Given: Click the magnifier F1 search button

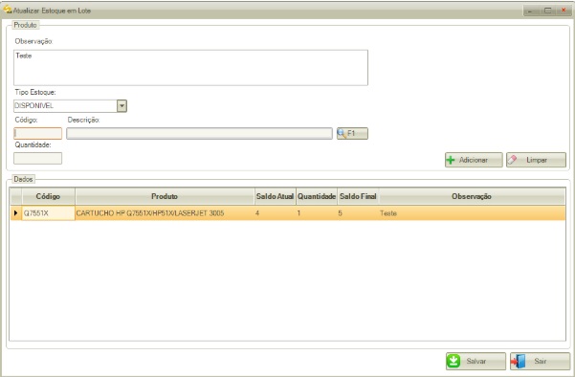Looking at the screenshot, I should [352, 134].
